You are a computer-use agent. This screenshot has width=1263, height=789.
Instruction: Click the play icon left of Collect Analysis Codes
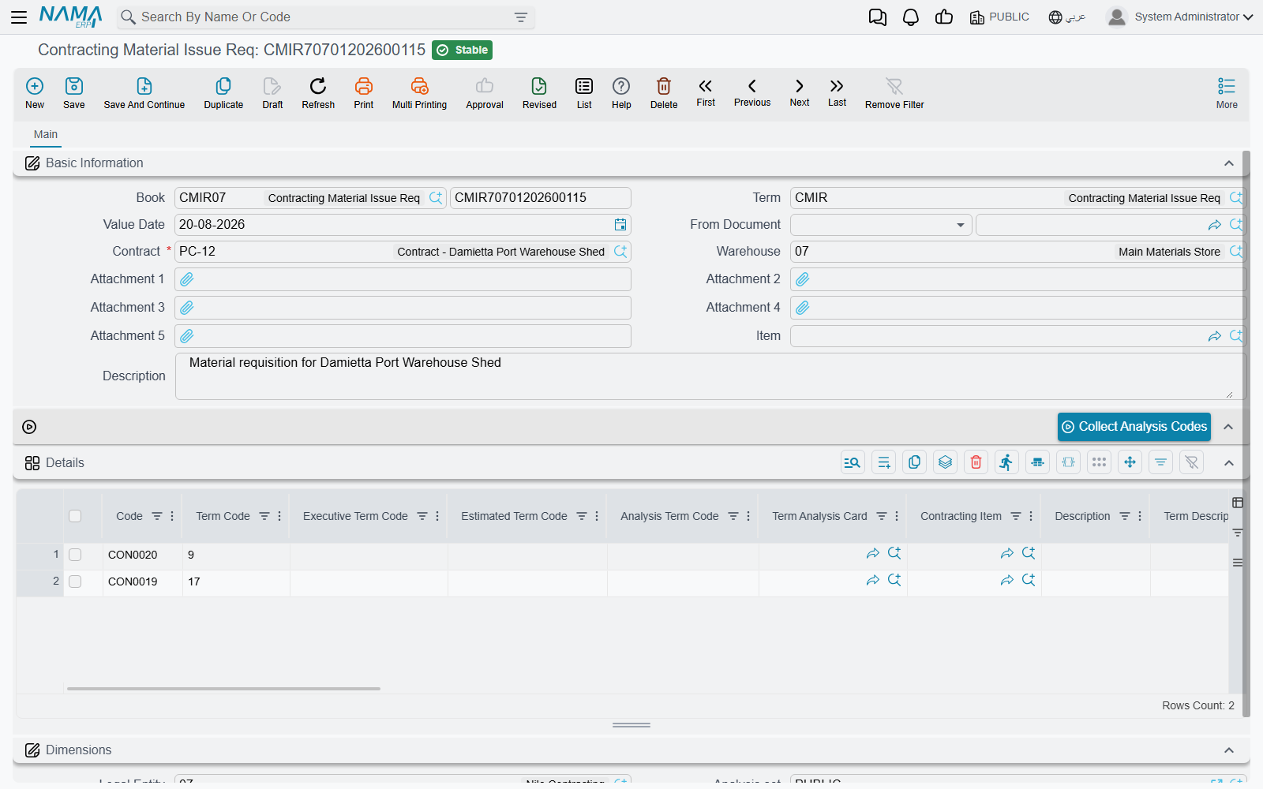(29, 427)
